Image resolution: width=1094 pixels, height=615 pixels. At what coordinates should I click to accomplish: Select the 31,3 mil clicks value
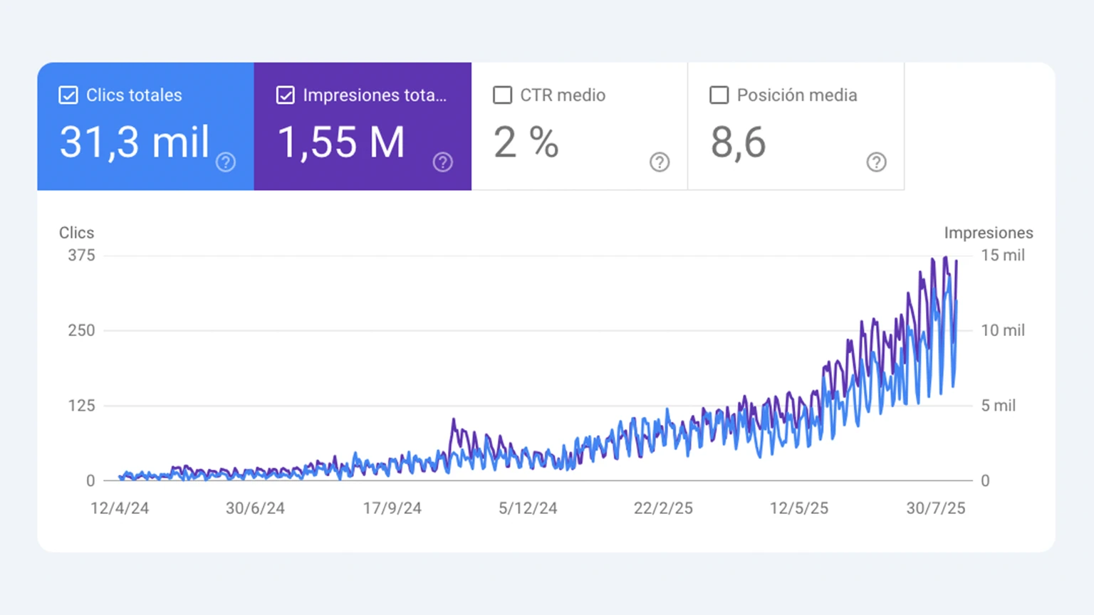coord(135,142)
